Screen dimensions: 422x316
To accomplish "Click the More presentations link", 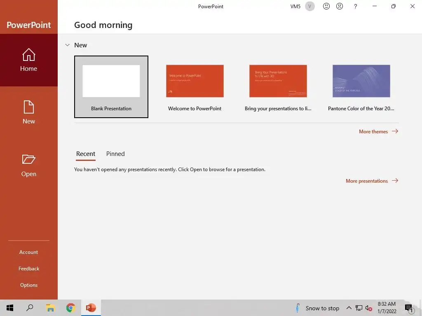I will (x=372, y=181).
